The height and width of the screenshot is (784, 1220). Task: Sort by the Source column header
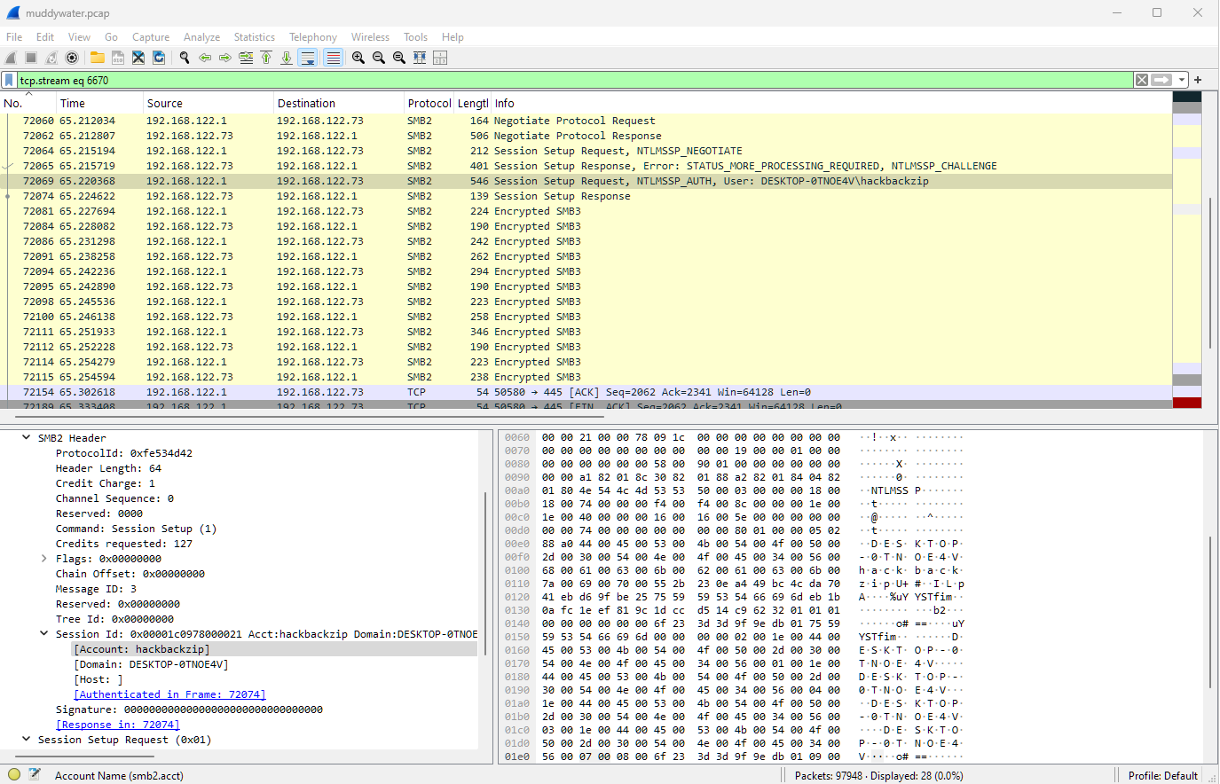click(x=209, y=104)
